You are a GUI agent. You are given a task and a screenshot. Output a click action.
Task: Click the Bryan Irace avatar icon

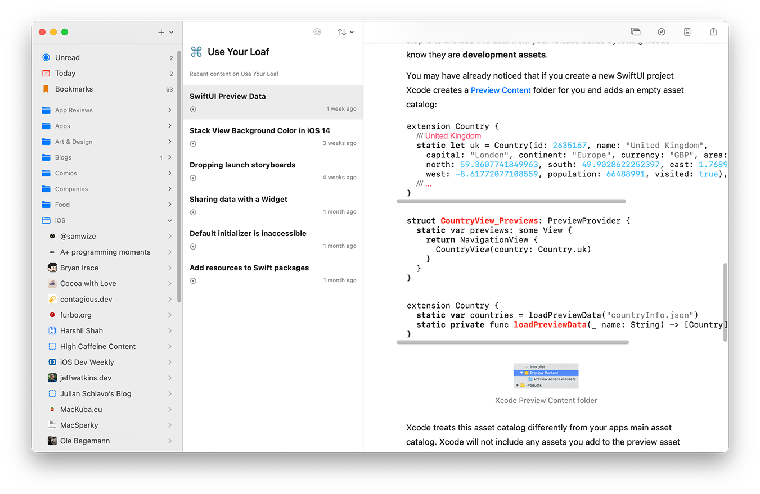click(x=52, y=268)
